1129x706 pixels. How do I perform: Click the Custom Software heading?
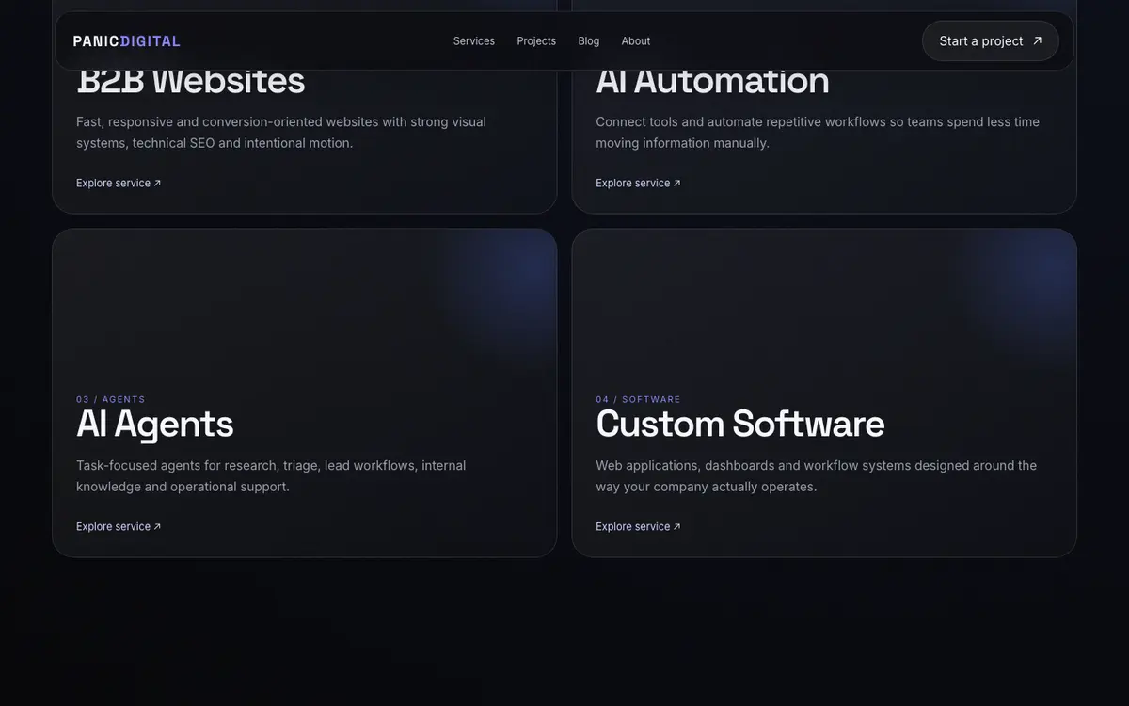coord(740,425)
